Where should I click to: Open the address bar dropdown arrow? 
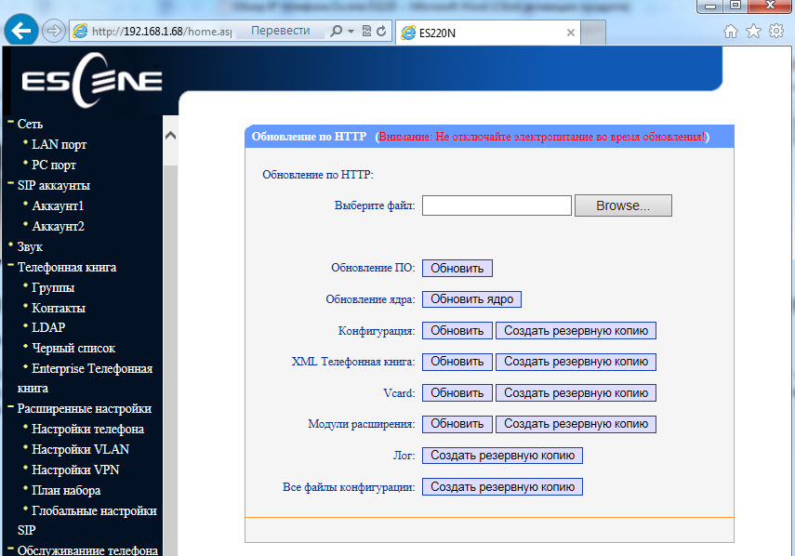351,32
